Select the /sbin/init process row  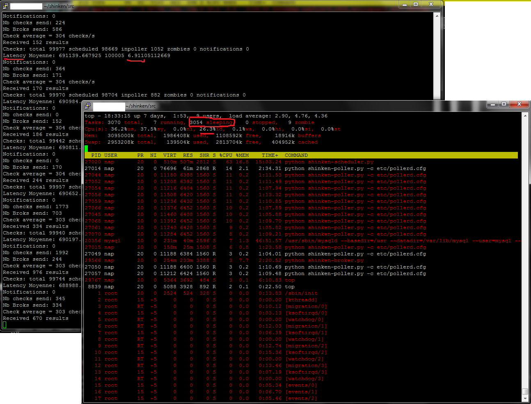point(201,293)
